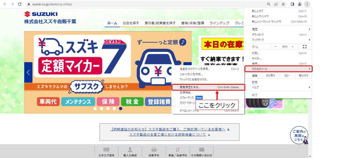This screenshot has width=340, height=158.
Task: Open the お店を探す navigation tab
Action: point(131,23)
